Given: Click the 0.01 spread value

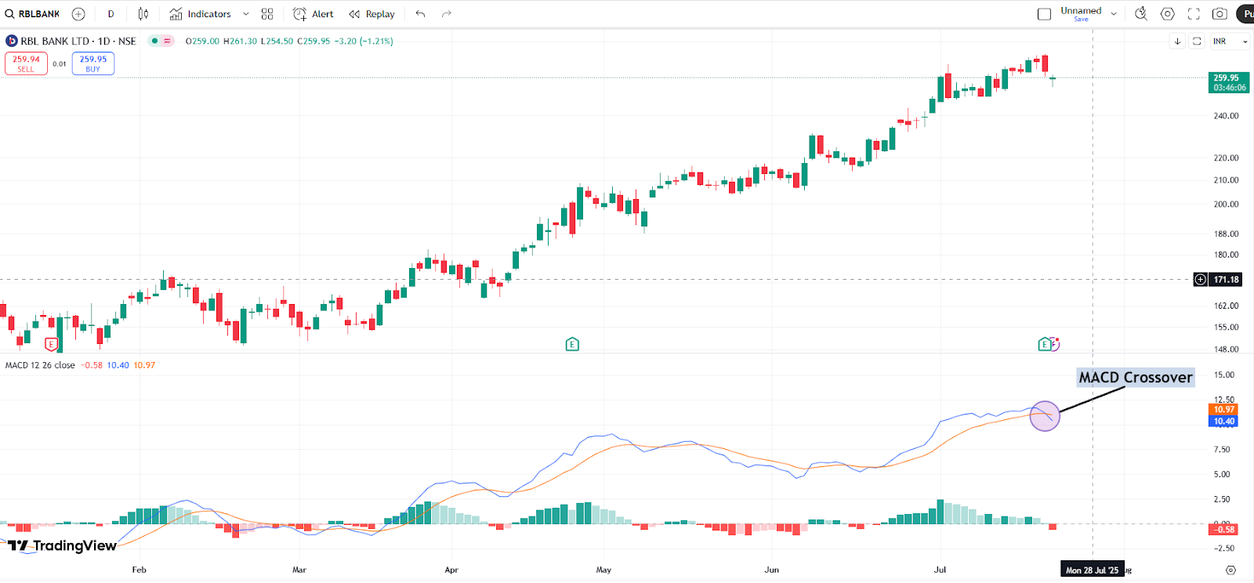Looking at the screenshot, I should pyautogui.click(x=60, y=64).
